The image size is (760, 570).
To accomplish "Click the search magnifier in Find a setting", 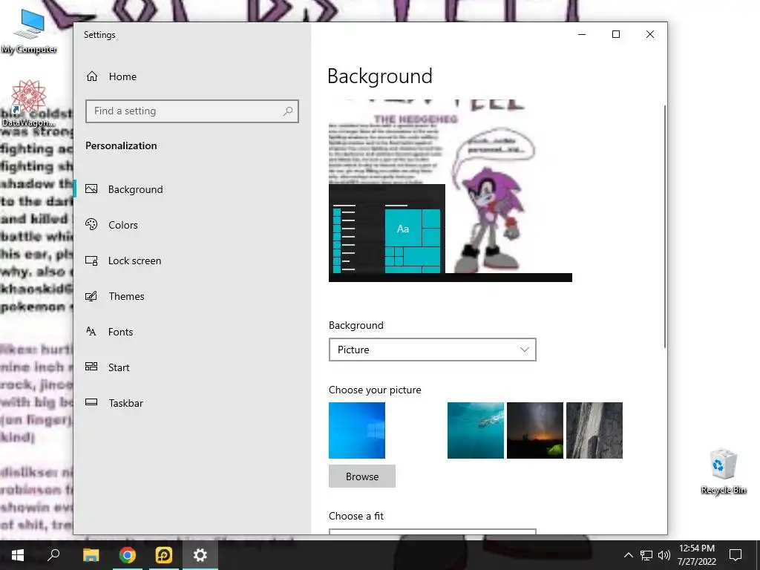I will [x=288, y=111].
